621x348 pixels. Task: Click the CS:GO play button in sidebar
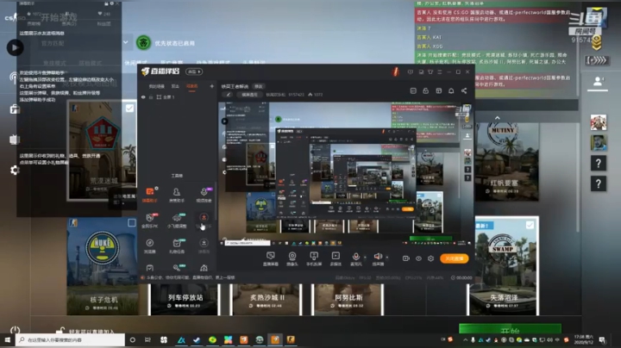point(15,47)
